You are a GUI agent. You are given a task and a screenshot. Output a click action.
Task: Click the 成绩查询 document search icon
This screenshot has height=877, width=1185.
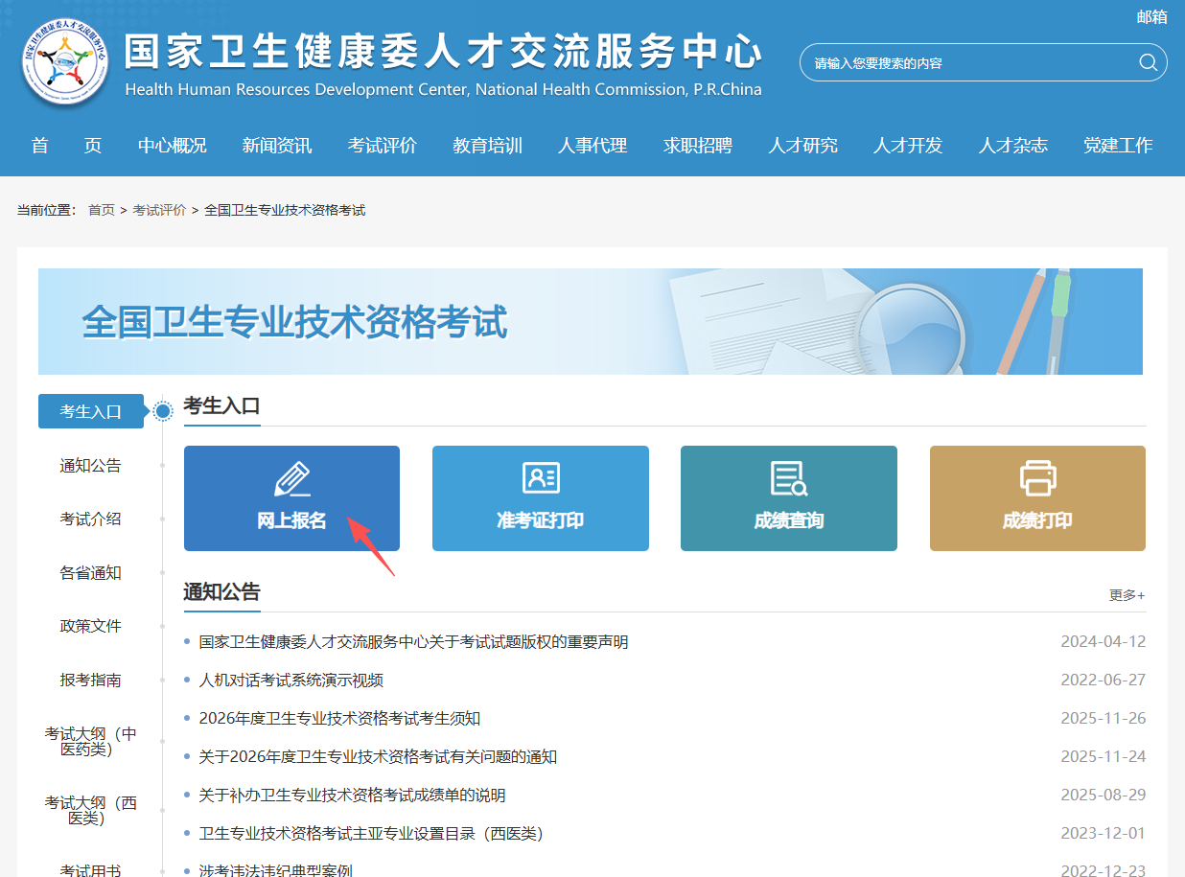[x=788, y=478]
